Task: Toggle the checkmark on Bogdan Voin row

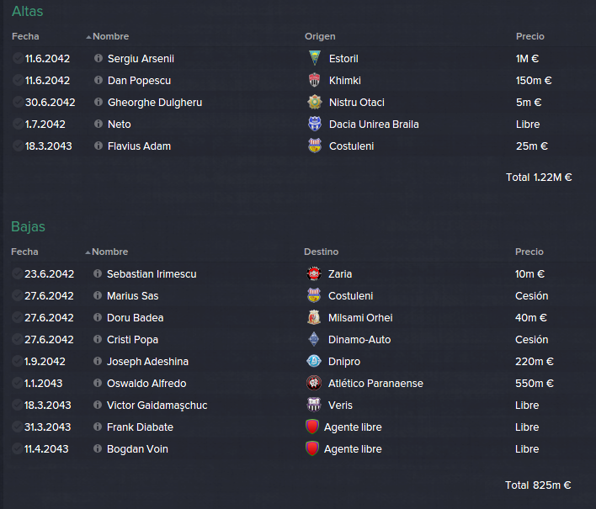Action: click(17, 448)
